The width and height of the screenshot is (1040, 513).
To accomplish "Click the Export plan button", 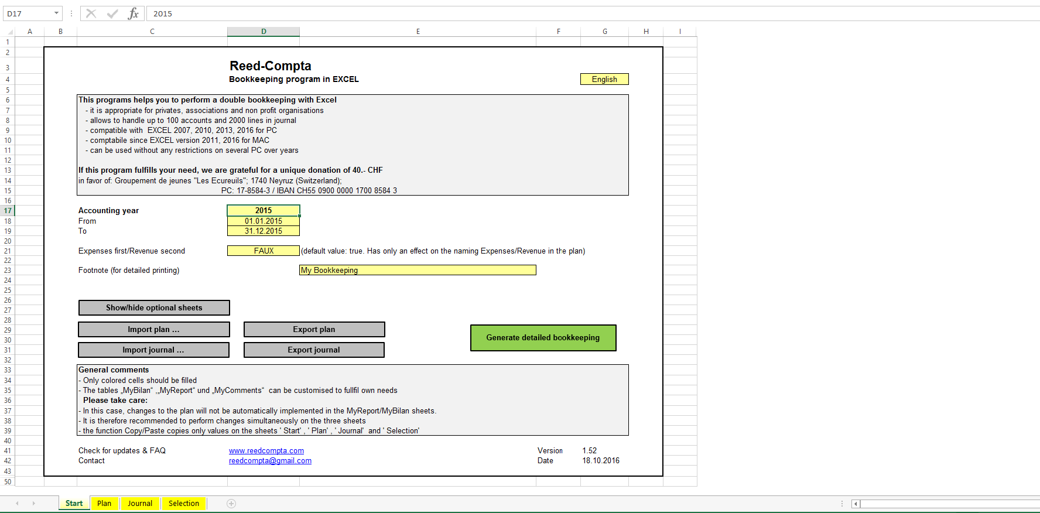I will [314, 329].
